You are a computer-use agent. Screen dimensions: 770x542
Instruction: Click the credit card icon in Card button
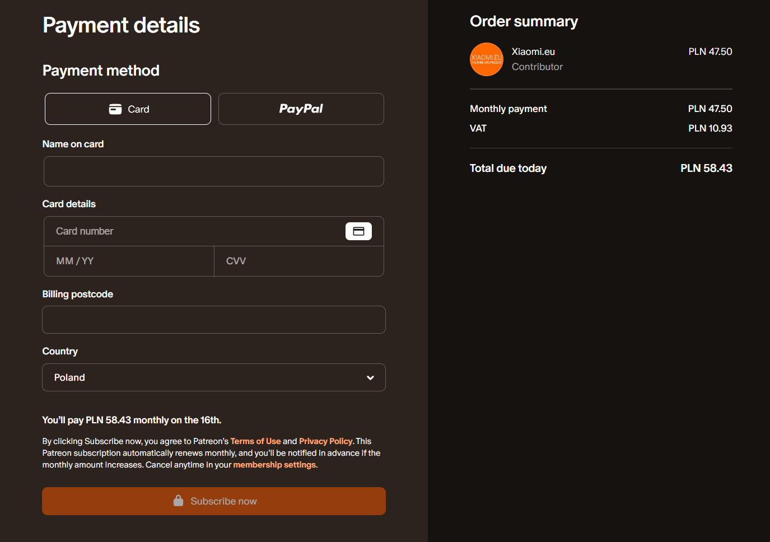click(x=115, y=109)
